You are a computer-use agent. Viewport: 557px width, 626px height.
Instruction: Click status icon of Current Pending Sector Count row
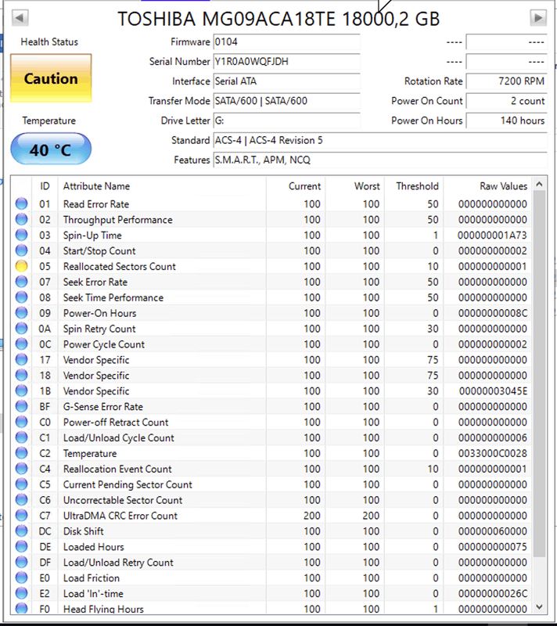pyautogui.click(x=22, y=484)
